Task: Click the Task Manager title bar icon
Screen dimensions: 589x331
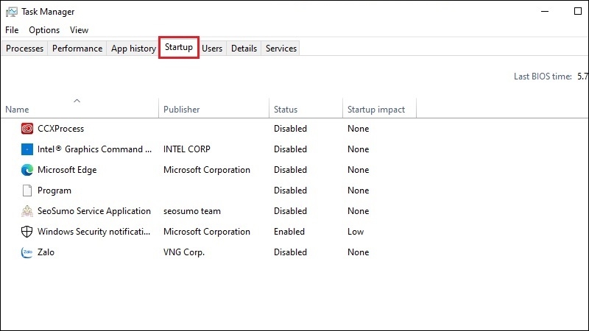Action: pyautogui.click(x=11, y=12)
